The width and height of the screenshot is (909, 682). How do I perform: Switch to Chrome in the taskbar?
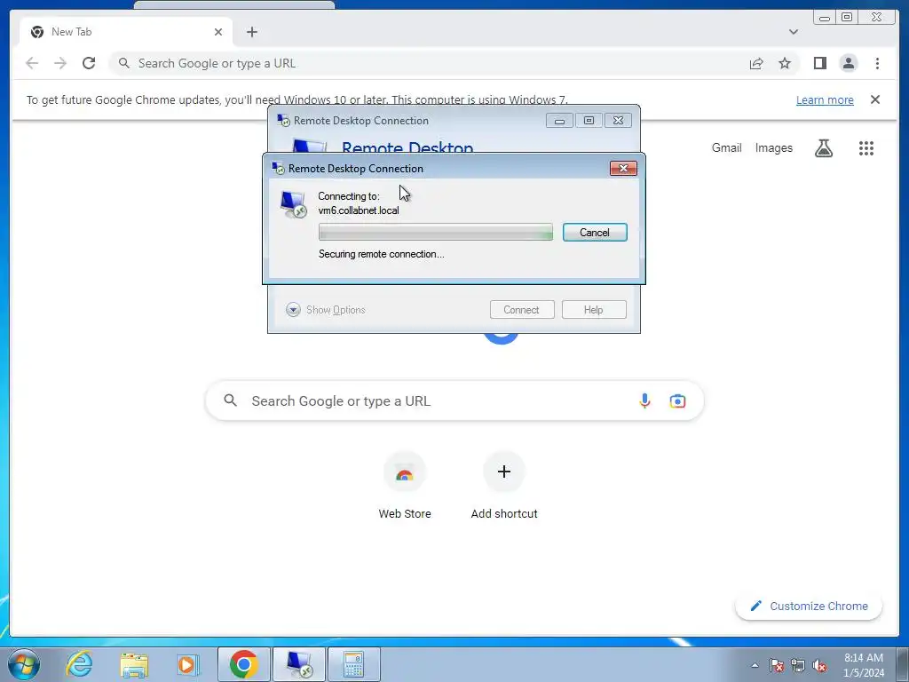[243, 664]
